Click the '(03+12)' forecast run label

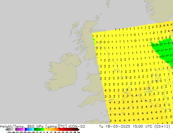point(162,126)
